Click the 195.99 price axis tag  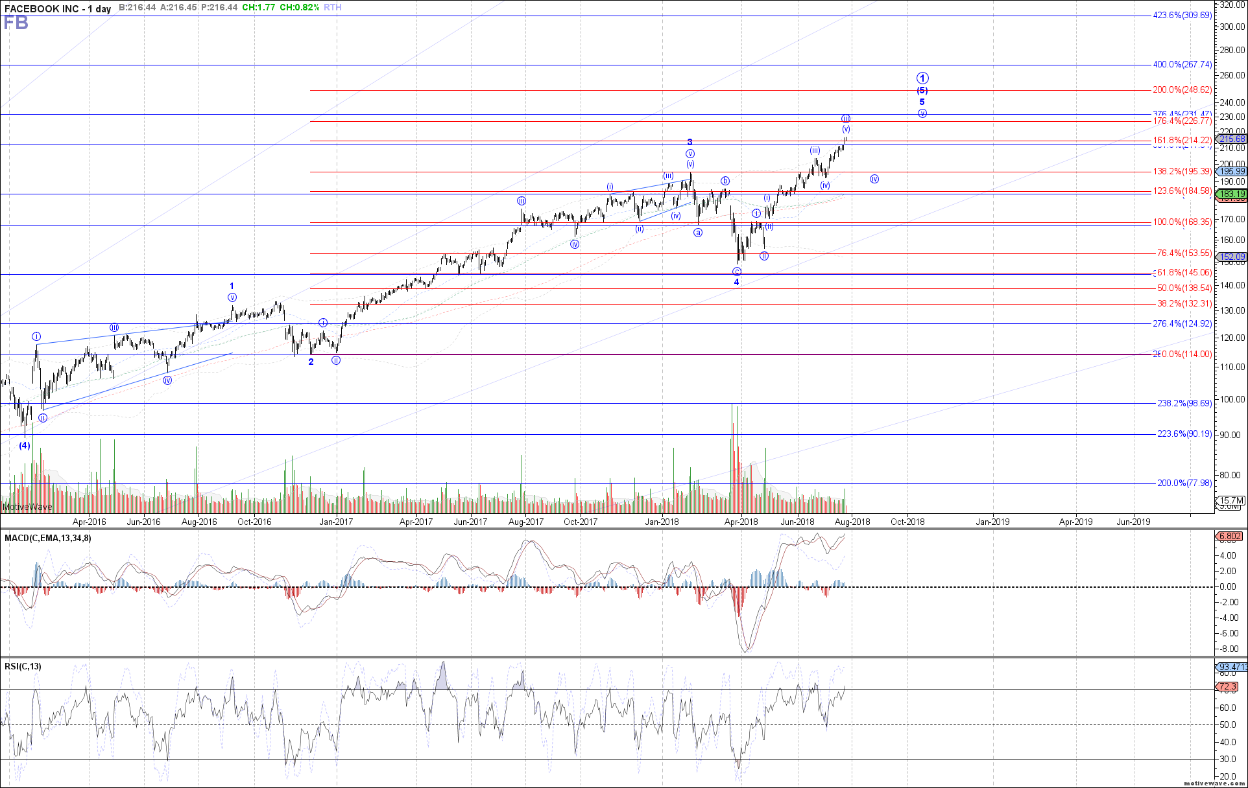tap(1231, 171)
